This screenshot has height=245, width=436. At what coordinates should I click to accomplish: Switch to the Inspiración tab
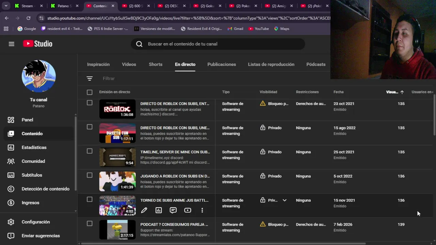(98, 64)
